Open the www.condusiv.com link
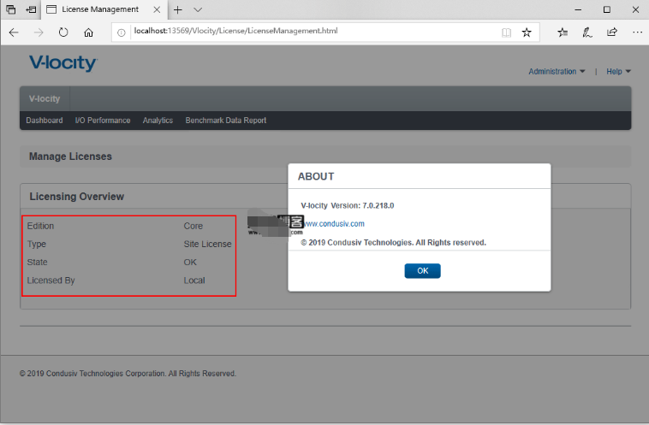This screenshot has width=649, height=425. 334,224
